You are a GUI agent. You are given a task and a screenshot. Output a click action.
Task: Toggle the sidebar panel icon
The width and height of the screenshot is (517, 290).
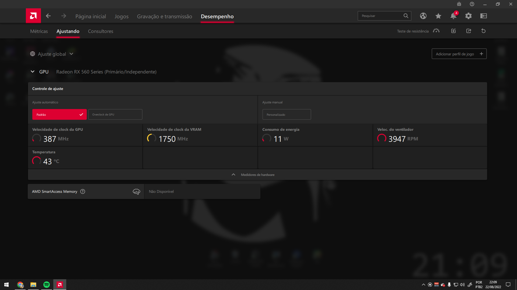(x=484, y=16)
